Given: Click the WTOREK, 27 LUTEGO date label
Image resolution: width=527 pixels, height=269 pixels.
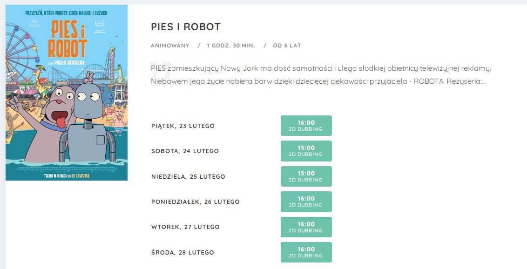Looking at the screenshot, I should point(185,227).
